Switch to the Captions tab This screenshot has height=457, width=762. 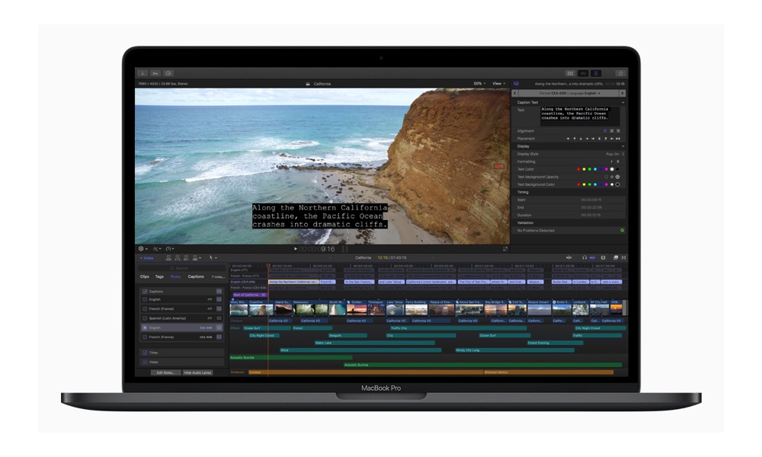[x=196, y=276]
